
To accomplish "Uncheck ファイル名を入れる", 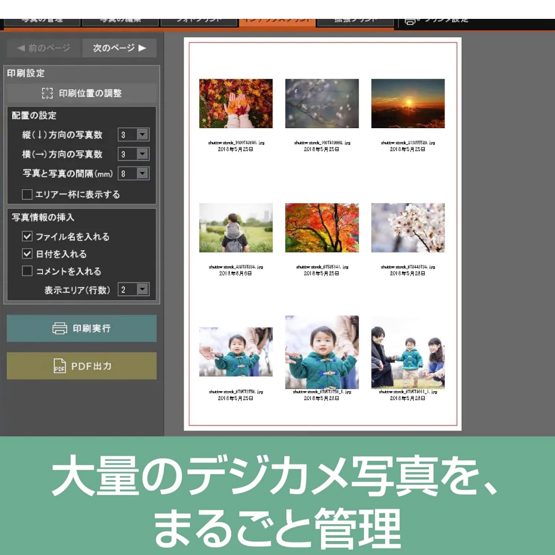I will pyautogui.click(x=27, y=236).
